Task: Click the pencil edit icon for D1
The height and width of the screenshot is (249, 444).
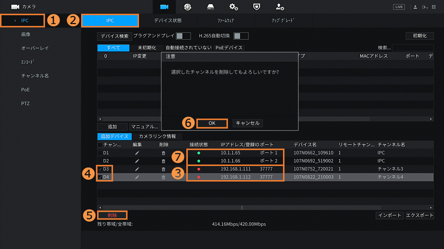Action: coord(137,153)
